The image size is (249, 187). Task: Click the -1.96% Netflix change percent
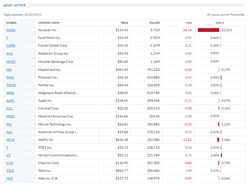225,140
